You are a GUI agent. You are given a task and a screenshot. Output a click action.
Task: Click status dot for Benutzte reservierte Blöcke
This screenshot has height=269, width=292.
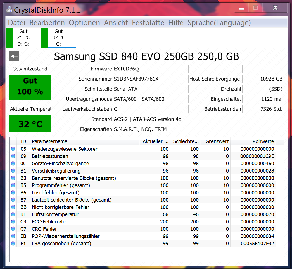tap(13, 178)
